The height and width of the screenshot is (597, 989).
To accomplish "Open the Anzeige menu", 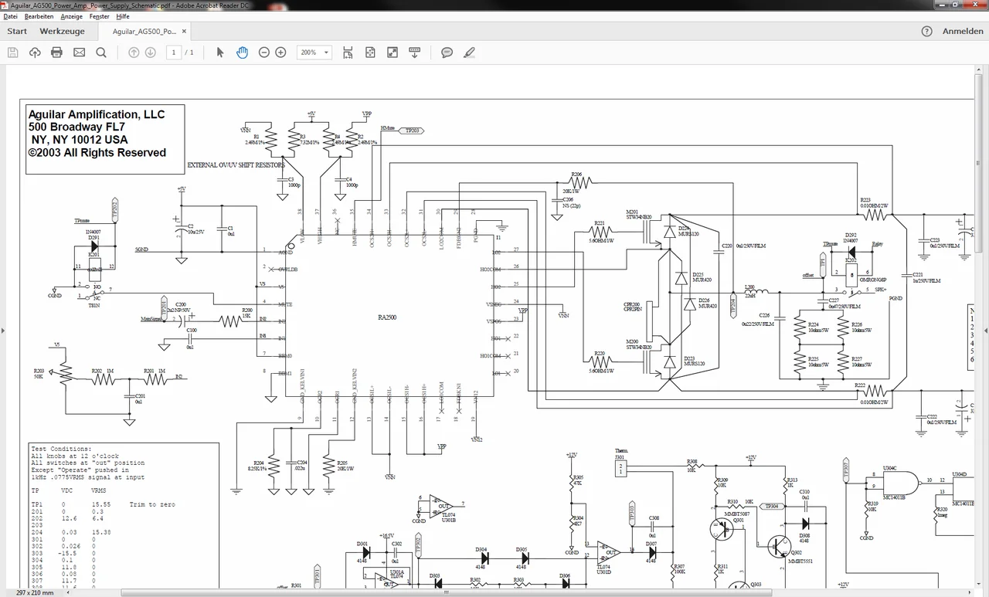I will 71,16.
